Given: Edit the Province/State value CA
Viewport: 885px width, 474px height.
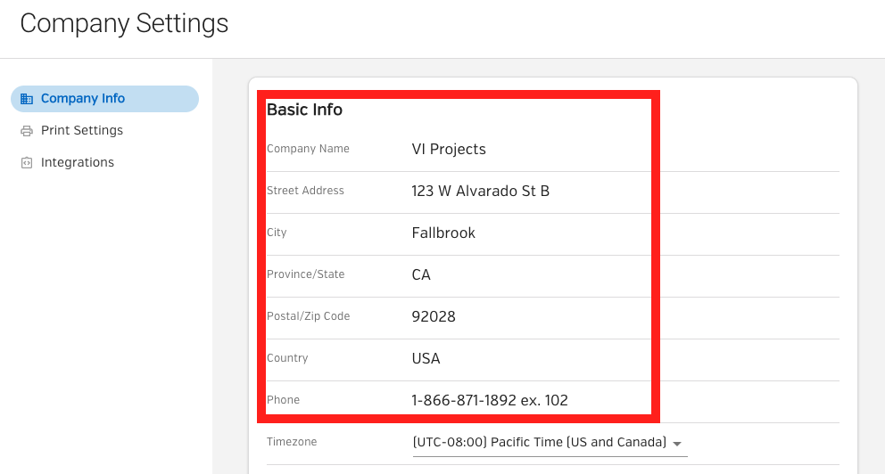Looking at the screenshot, I should click(x=421, y=274).
